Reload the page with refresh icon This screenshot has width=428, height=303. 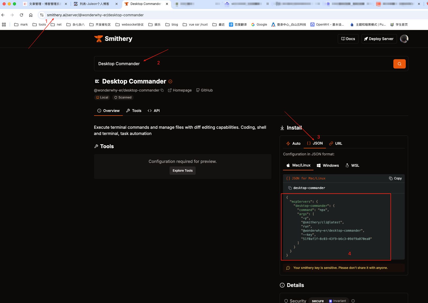click(x=21, y=15)
